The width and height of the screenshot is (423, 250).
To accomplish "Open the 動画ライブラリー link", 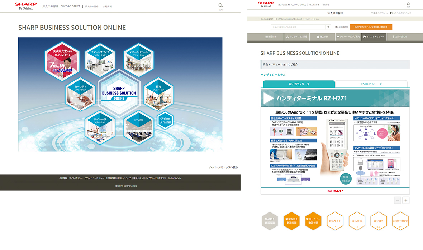I will 379,13.
